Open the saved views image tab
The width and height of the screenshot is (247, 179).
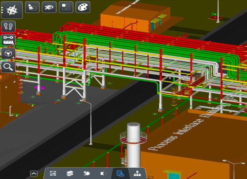coord(53,173)
